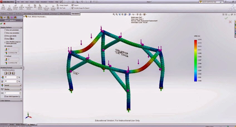Click Zoom to Fit in view toolbar
Image resolution: width=236 pixels, height=127 pixels.
[114, 14]
